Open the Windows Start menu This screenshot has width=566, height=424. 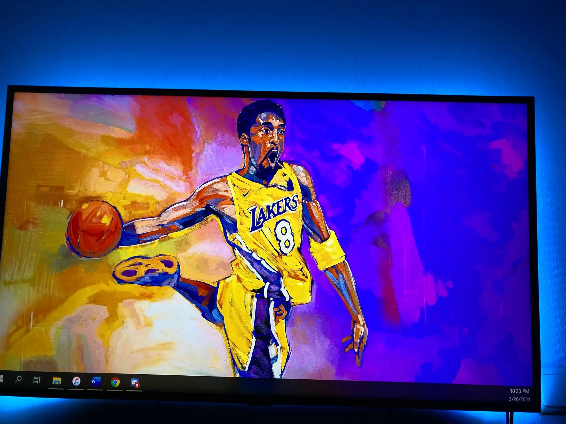(1, 378)
